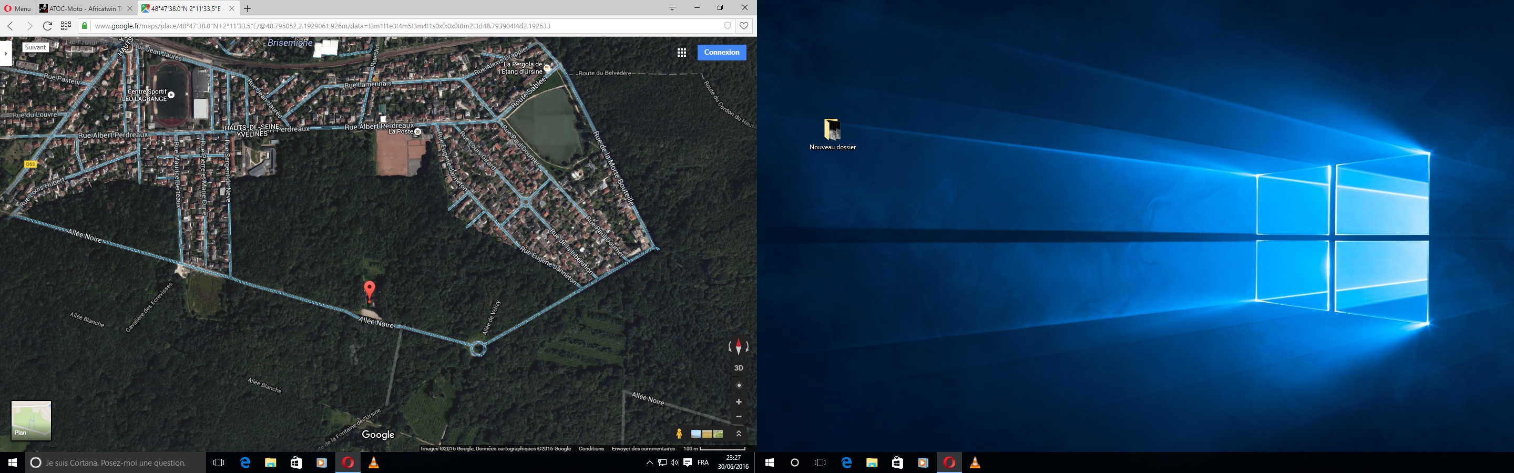Click the green padlock security badge

pos(85,26)
